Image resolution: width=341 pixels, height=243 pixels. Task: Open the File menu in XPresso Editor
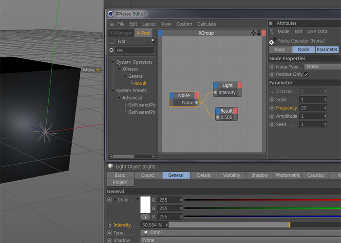121,24
